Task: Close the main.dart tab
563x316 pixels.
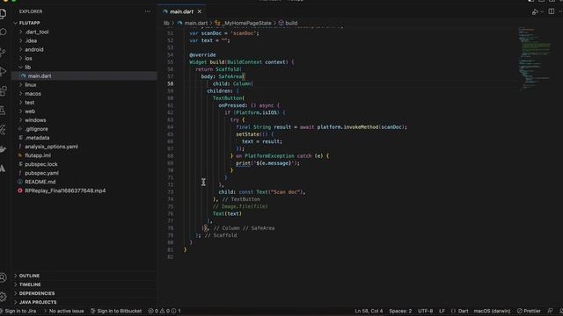Action: tap(200, 11)
